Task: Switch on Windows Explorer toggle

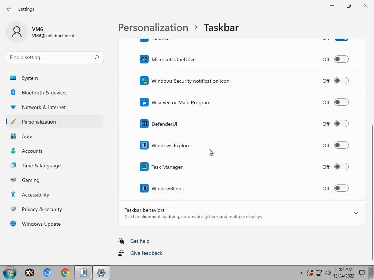Action: 341,145
